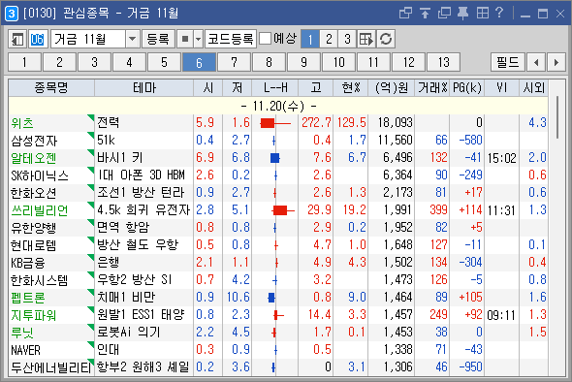Click the column export grid icon
The width and height of the screenshot is (572, 382).
[x=366, y=39]
